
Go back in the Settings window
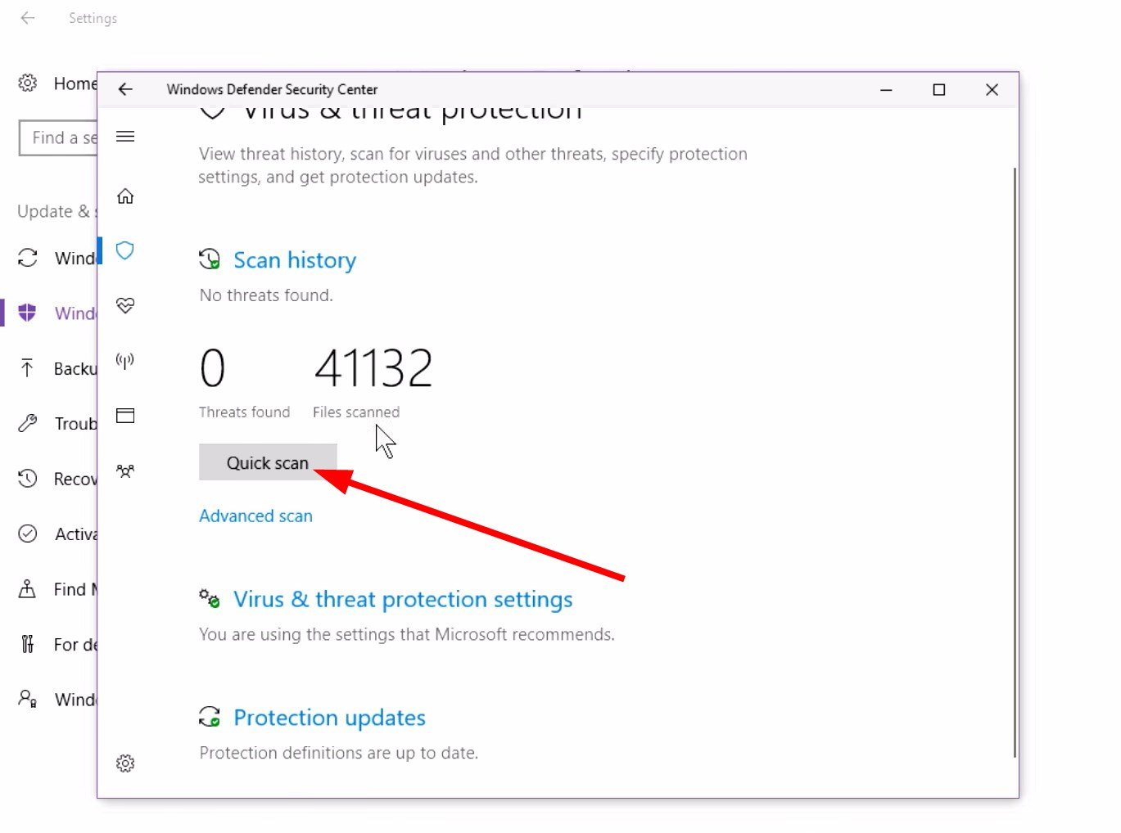pos(28,18)
